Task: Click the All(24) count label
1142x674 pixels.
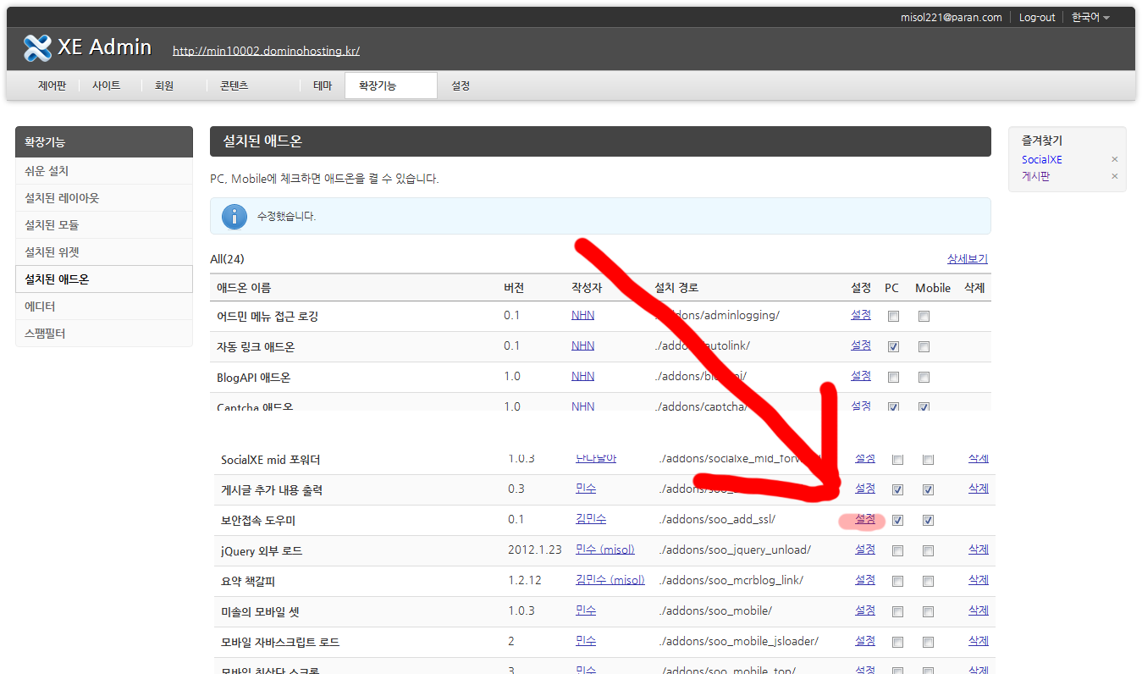Action: point(227,259)
